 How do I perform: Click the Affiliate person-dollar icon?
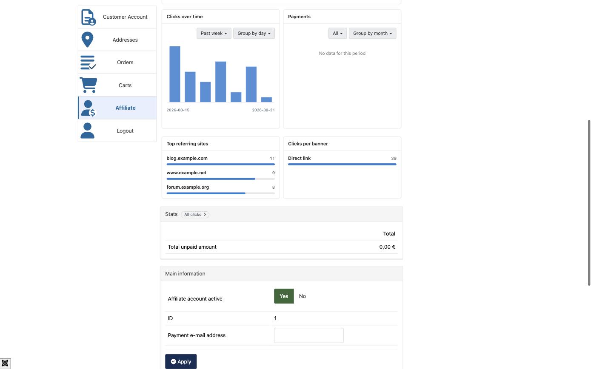click(88, 108)
